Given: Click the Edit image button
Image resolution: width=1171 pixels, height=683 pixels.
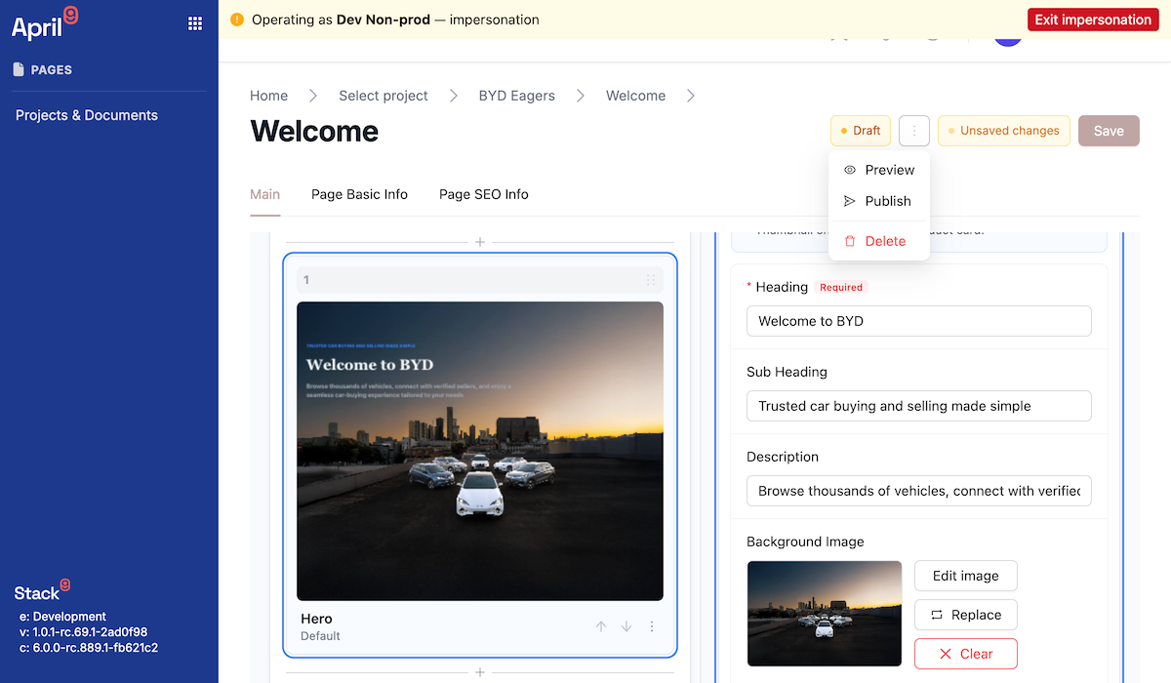Looking at the screenshot, I should [x=966, y=576].
